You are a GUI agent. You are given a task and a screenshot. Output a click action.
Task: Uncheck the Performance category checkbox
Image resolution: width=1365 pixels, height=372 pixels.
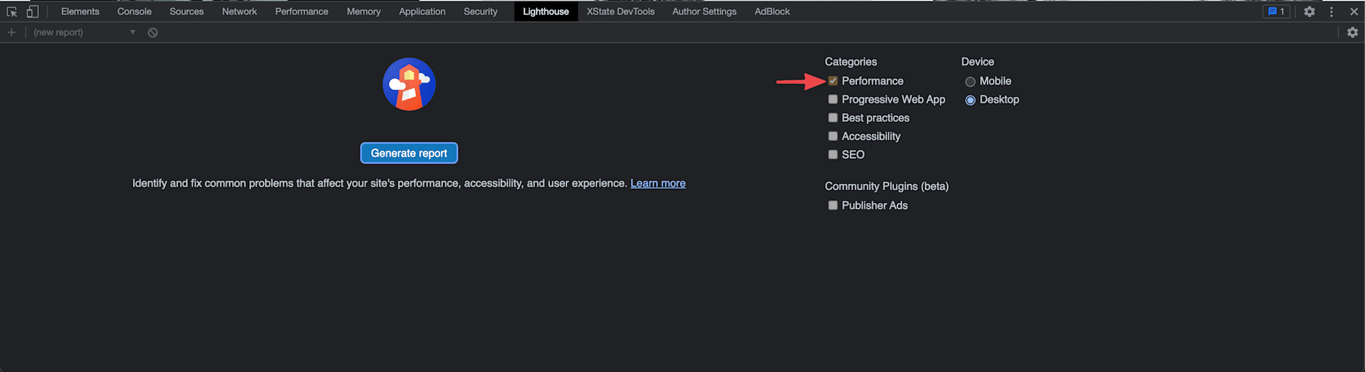833,80
